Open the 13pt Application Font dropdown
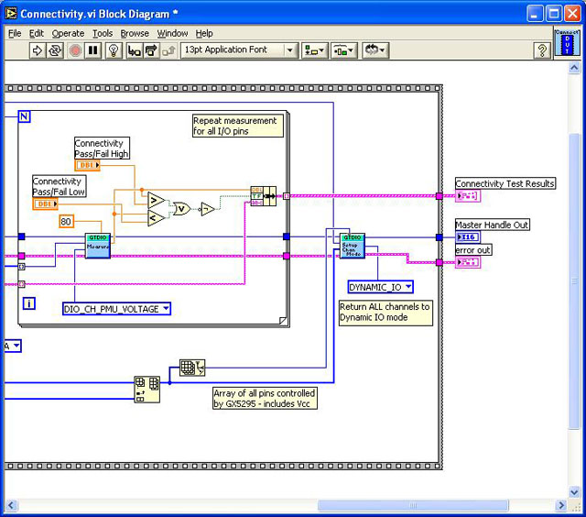 click(239, 50)
